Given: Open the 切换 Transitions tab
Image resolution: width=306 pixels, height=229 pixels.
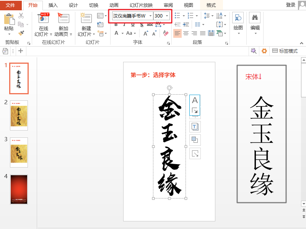Looking at the screenshot, I should (94, 5).
